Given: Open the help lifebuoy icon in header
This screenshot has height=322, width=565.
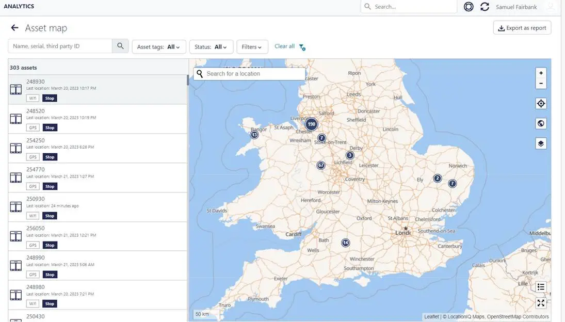Looking at the screenshot, I should tap(469, 7).
